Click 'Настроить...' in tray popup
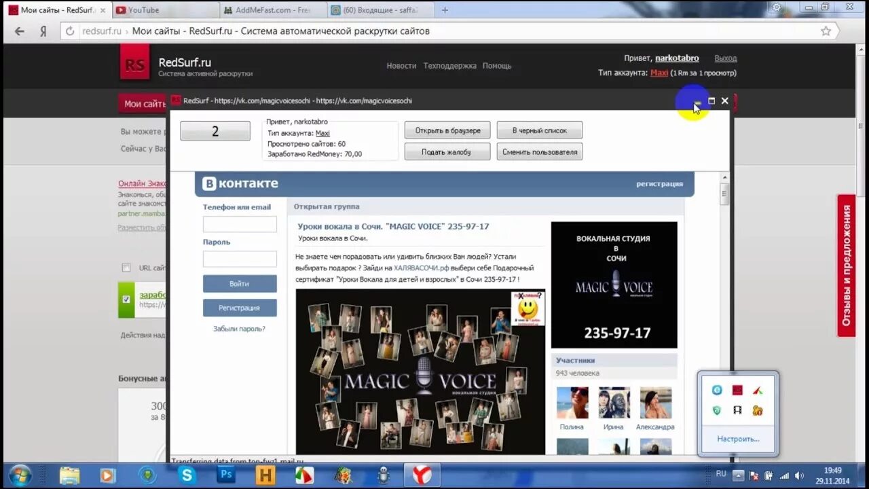The width and height of the screenshot is (869, 489). [x=738, y=439]
